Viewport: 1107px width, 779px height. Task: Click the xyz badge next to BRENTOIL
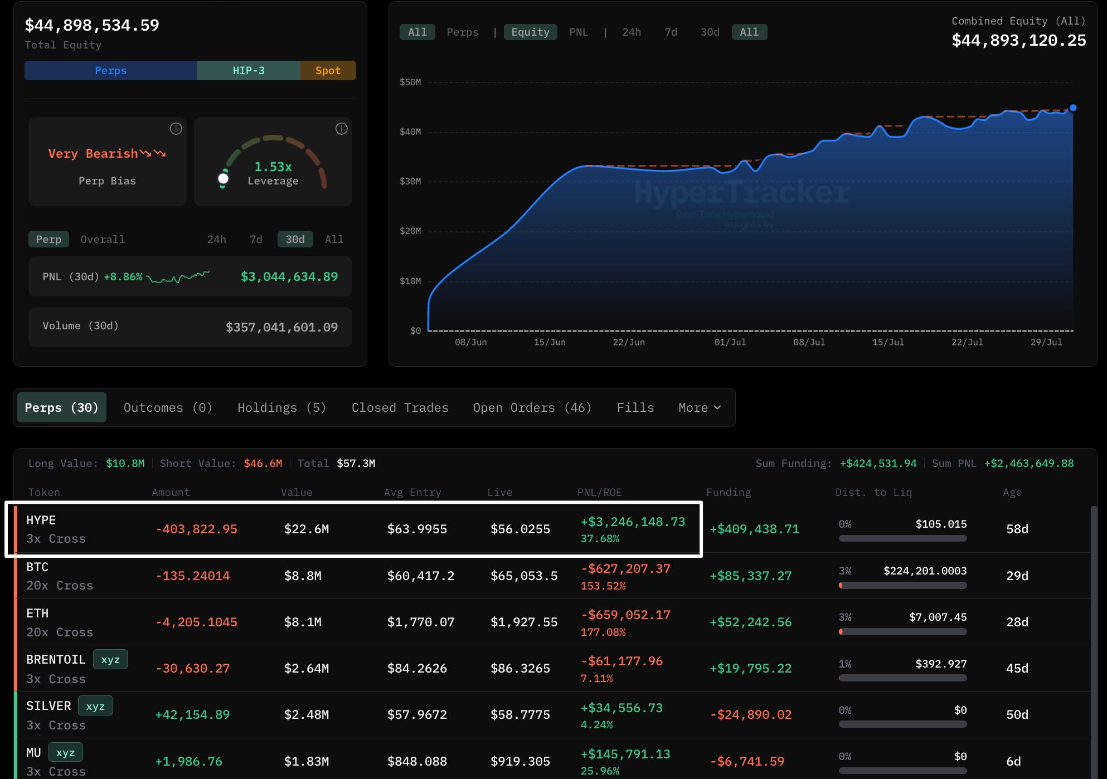(x=110, y=659)
